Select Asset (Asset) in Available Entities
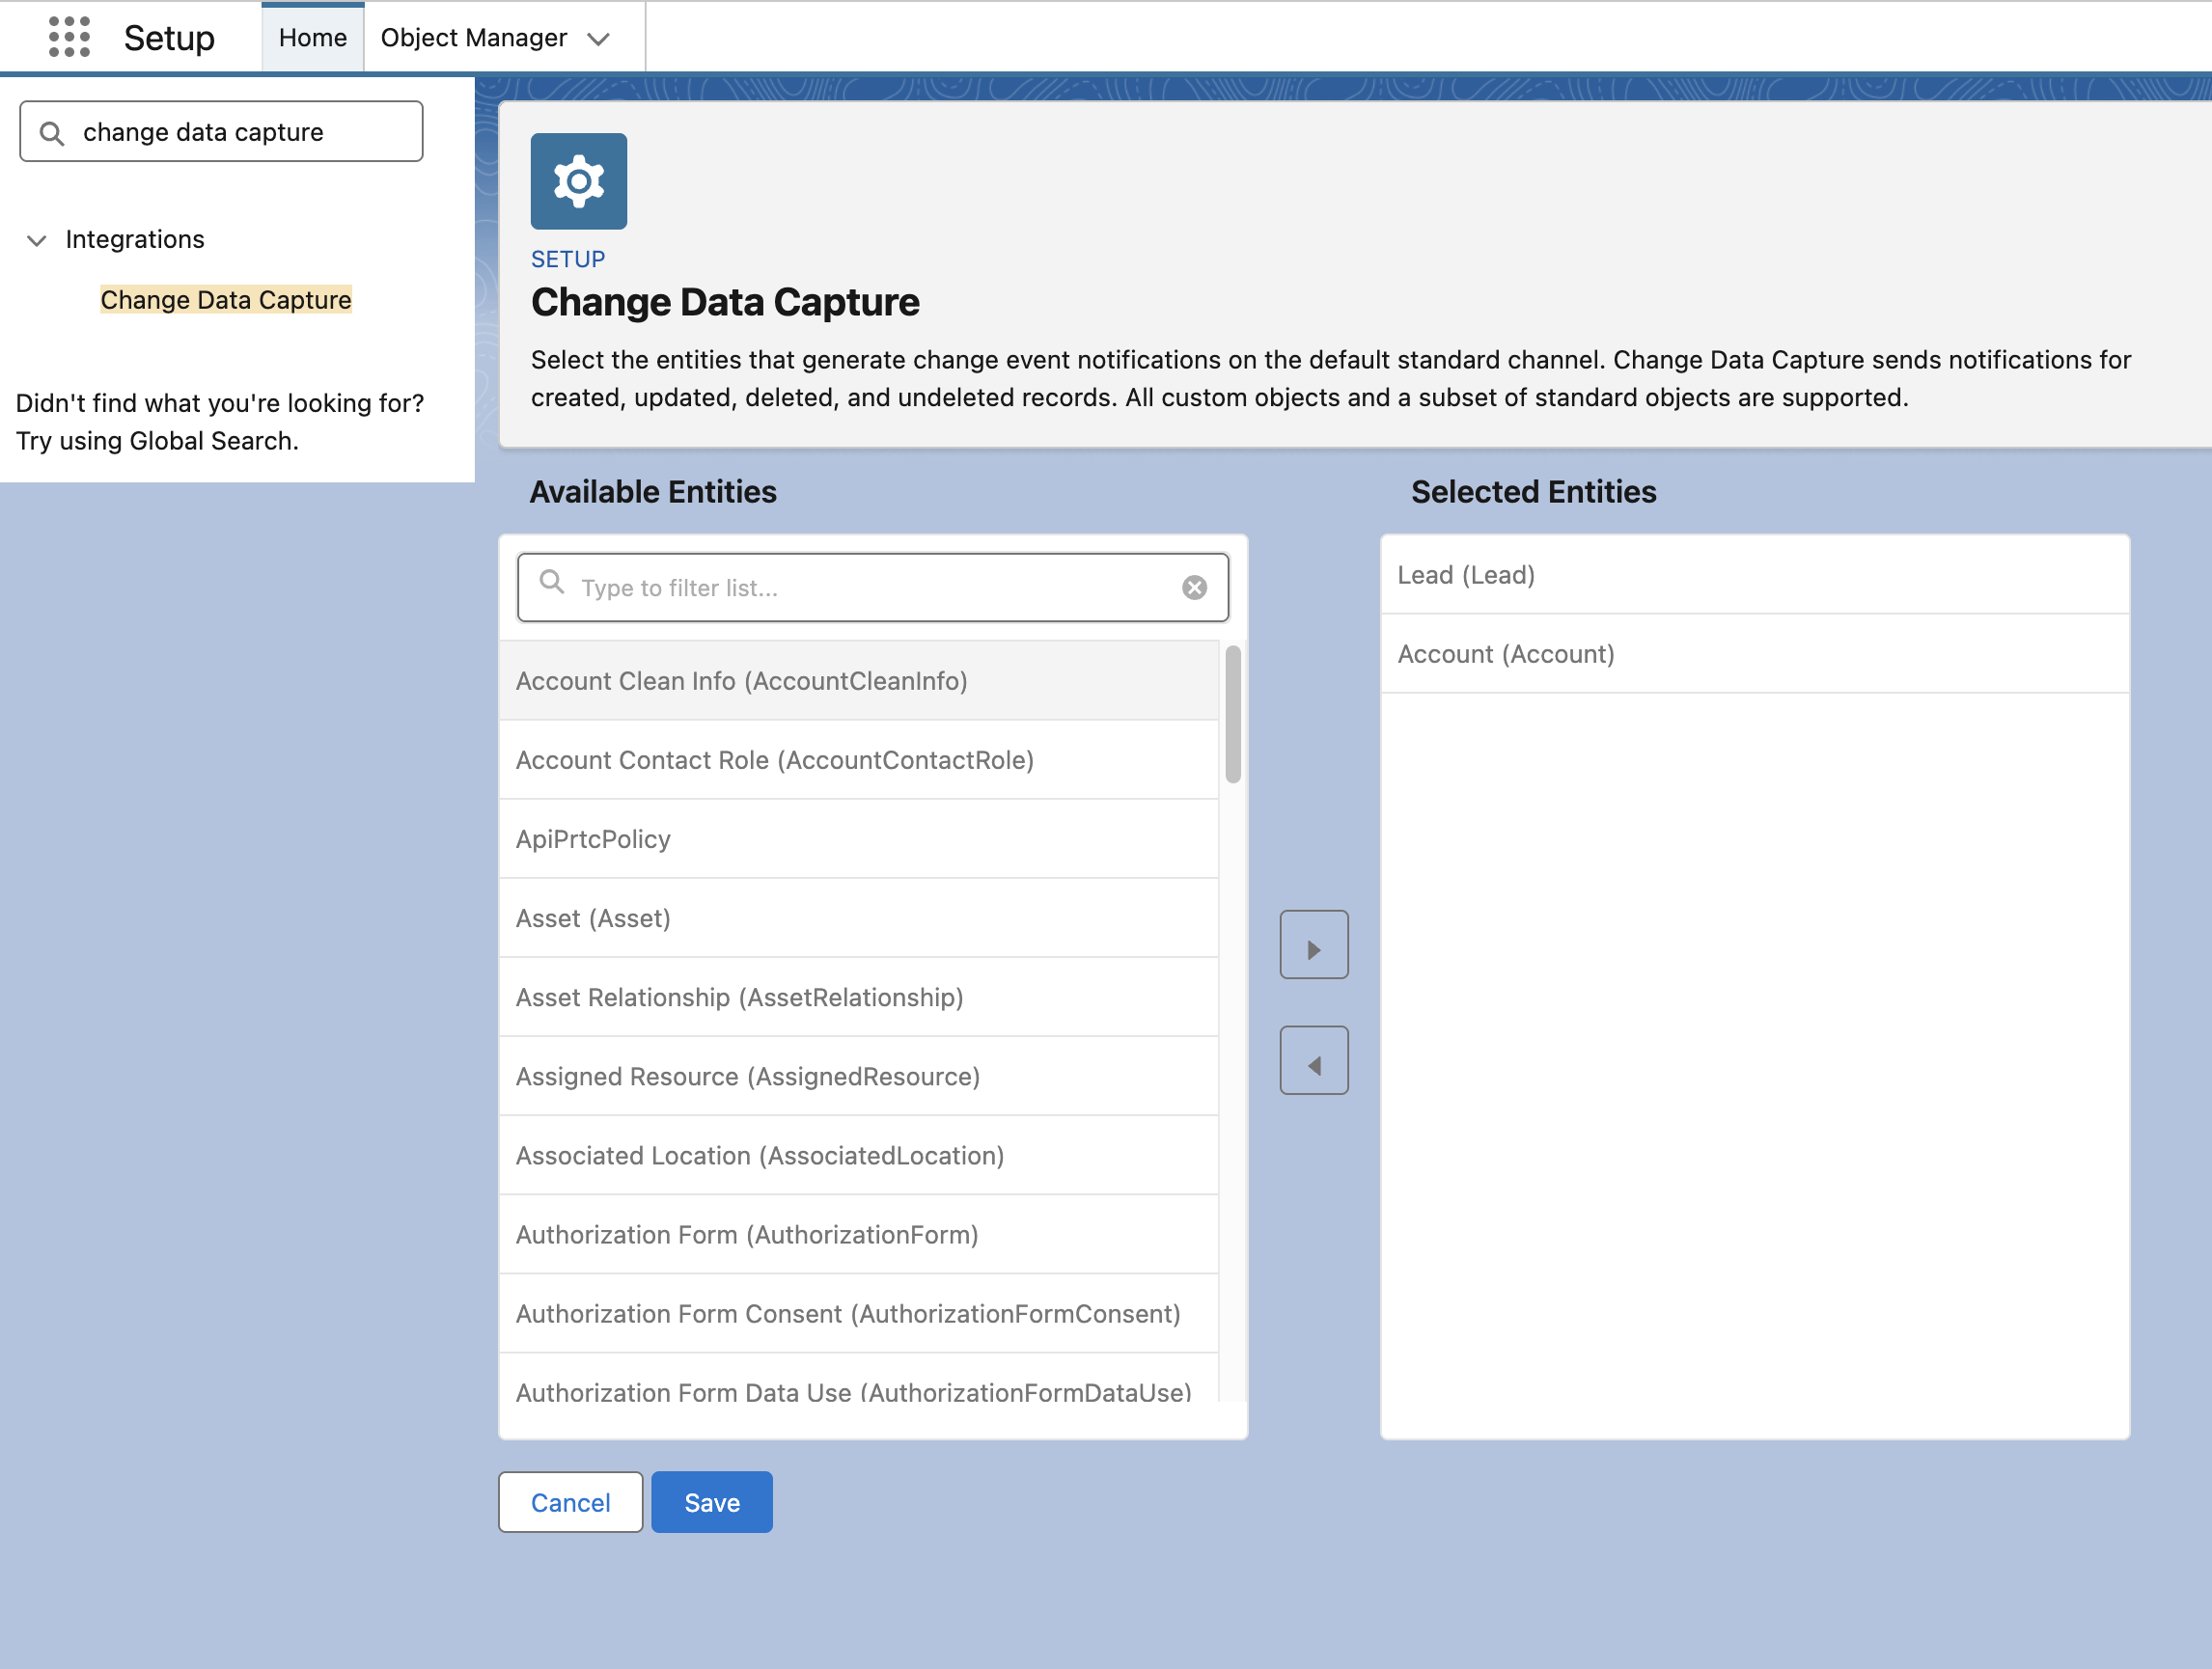2212x1669 pixels. pyautogui.click(x=859, y=917)
